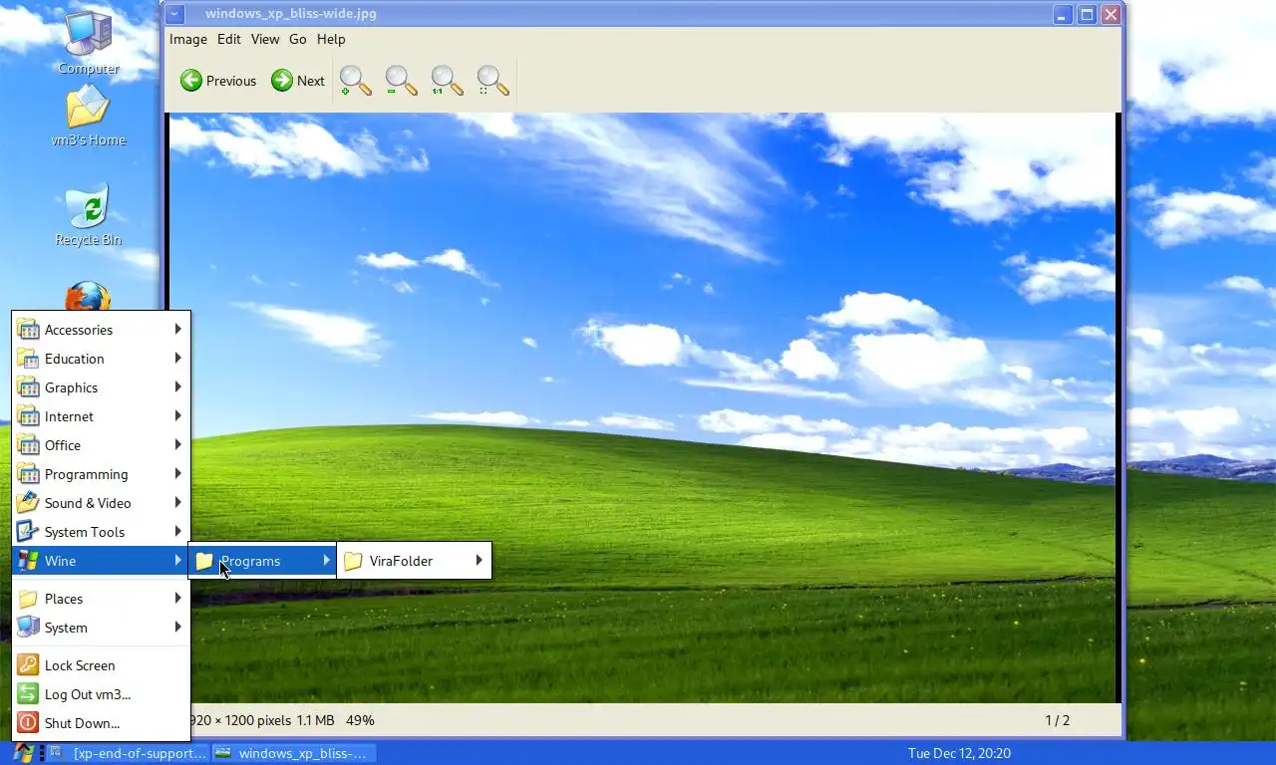Screen dimensions: 1276x765
Task: Click the Shut Down power icon
Action: [28, 723]
